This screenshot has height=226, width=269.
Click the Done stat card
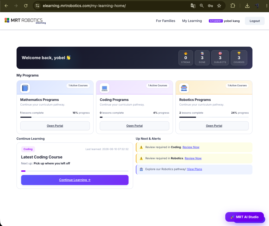pyautogui.click(x=202, y=58)
